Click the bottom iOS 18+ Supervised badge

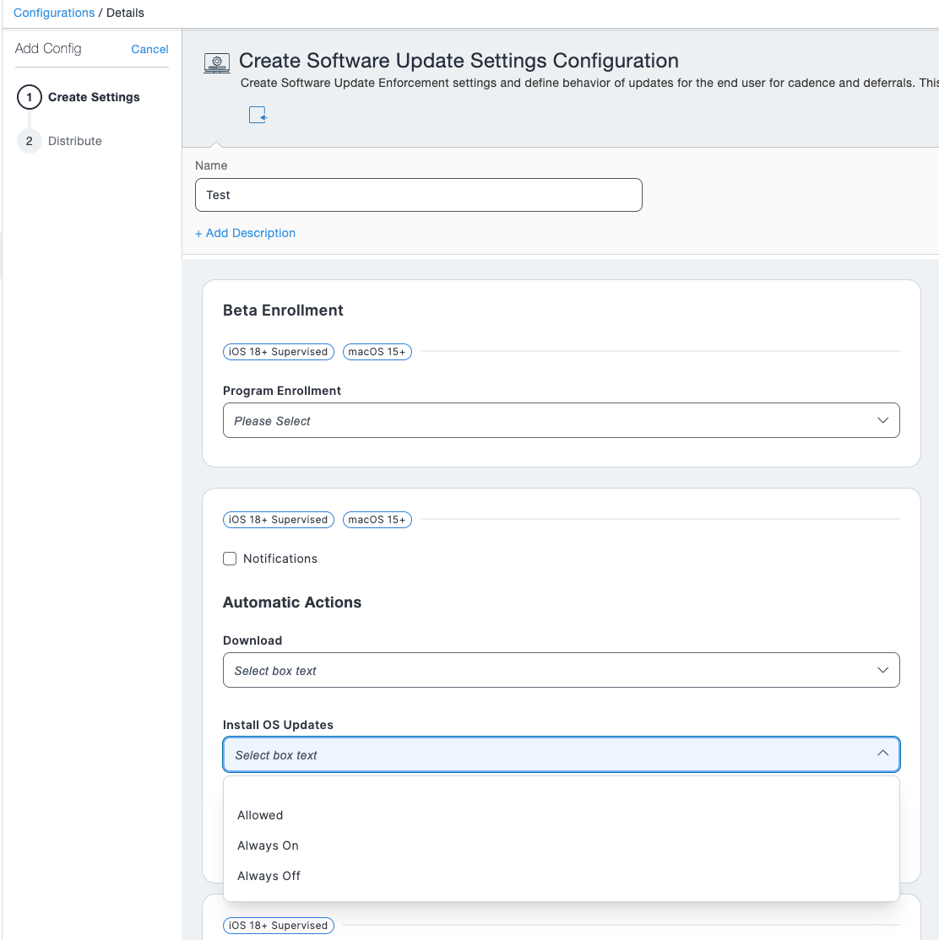(278, 925)
